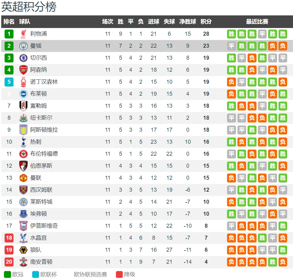
Task: Click the cyan 欧联杯 legend swatch
Action: click(x=36, y=274)
